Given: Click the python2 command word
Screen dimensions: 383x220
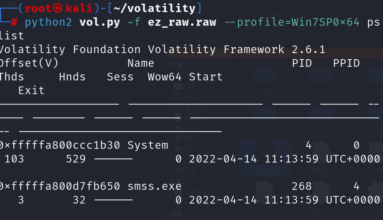Looking at the screenshot, I should click(x=48, y=22).
